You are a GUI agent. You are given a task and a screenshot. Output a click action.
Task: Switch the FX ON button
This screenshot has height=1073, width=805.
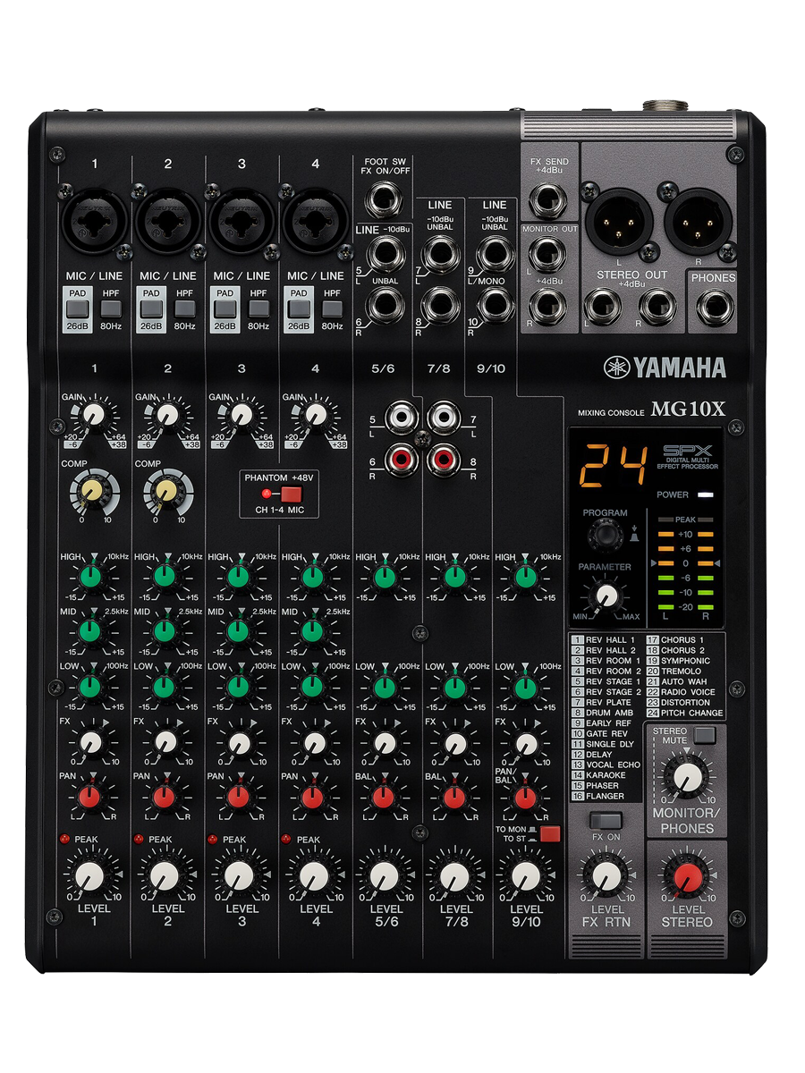[606, 820]
